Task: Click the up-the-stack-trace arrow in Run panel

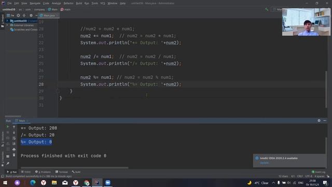Action: point(14,127)
